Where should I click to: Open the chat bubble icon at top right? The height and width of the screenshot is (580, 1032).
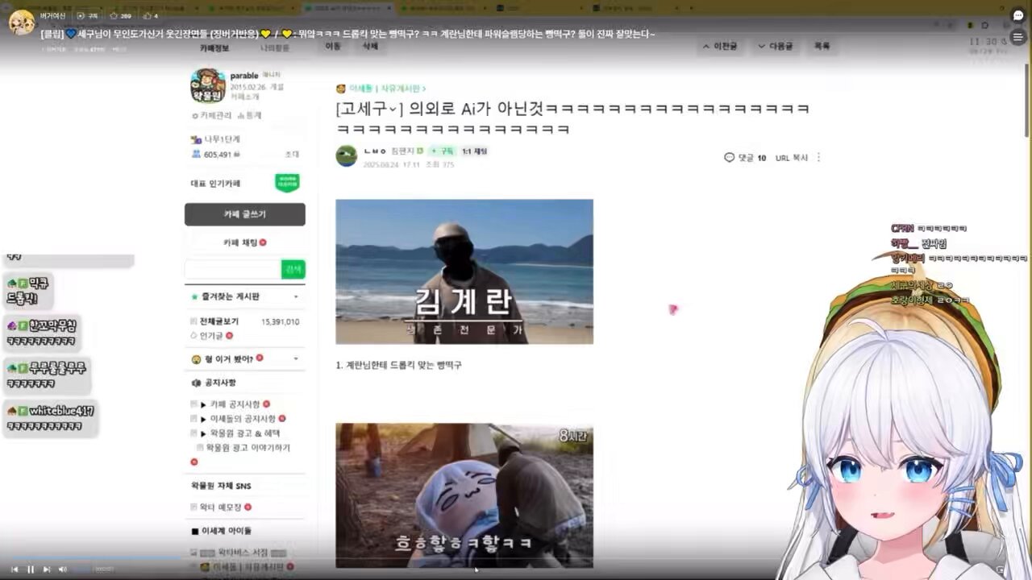point(1018,15)
